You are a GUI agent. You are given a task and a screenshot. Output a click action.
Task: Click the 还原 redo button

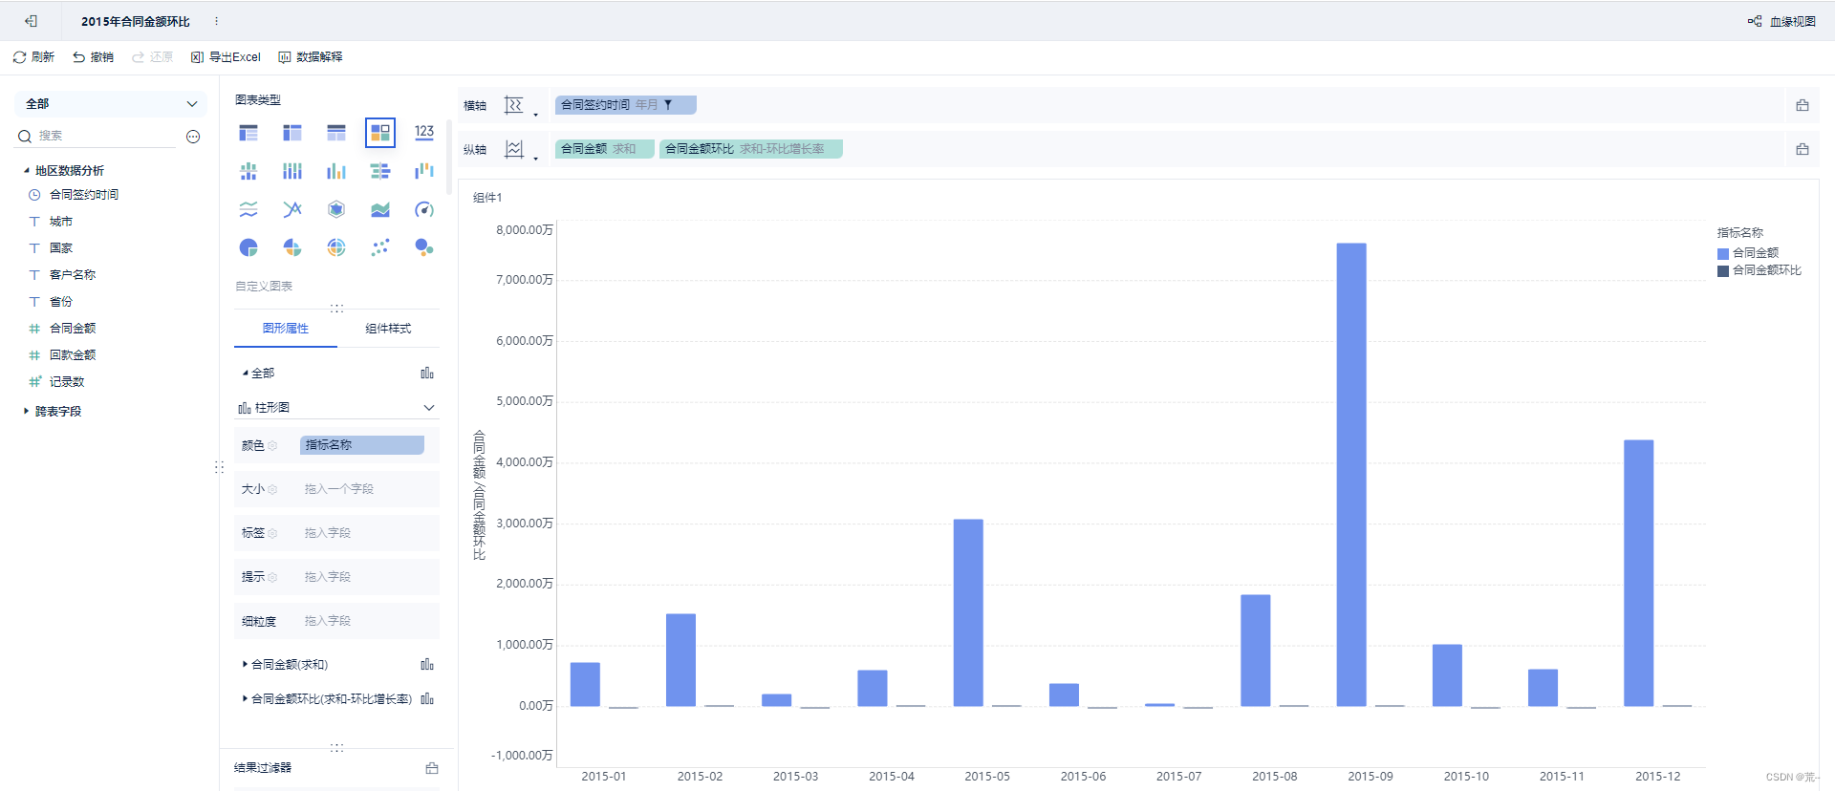(153, 57)
